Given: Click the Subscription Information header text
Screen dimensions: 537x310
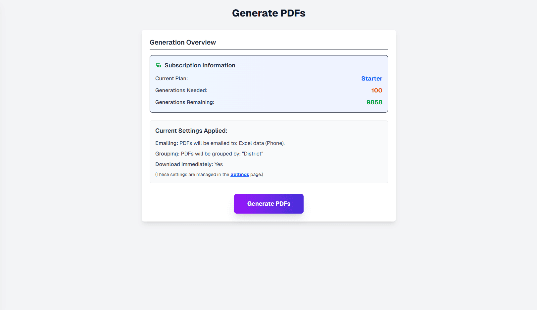Looking at the screenshot, I should coord(200,65).
